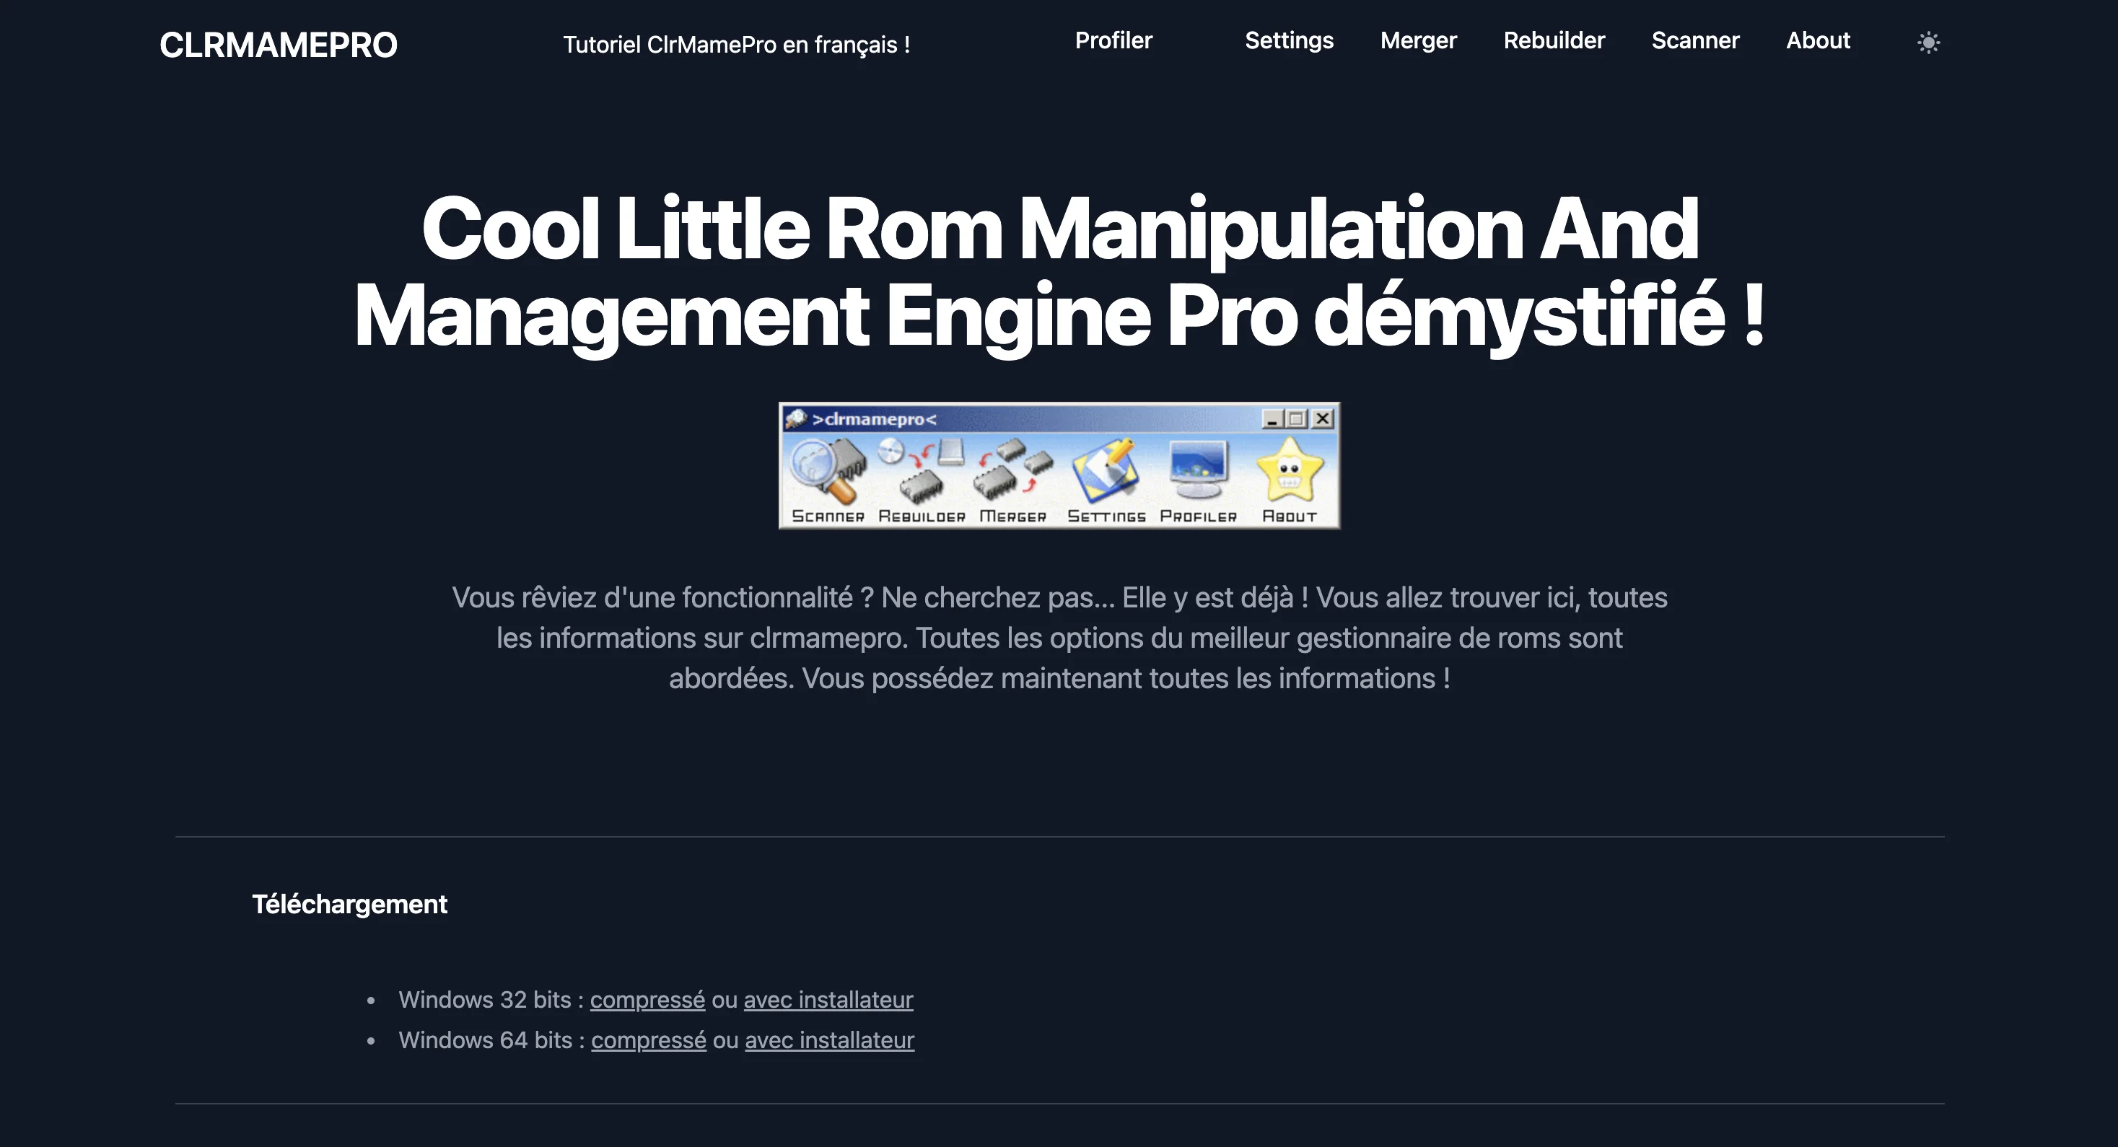Navigate to the Scanner page
Screen dimensions: 2118x1147
pos(1695,40)
